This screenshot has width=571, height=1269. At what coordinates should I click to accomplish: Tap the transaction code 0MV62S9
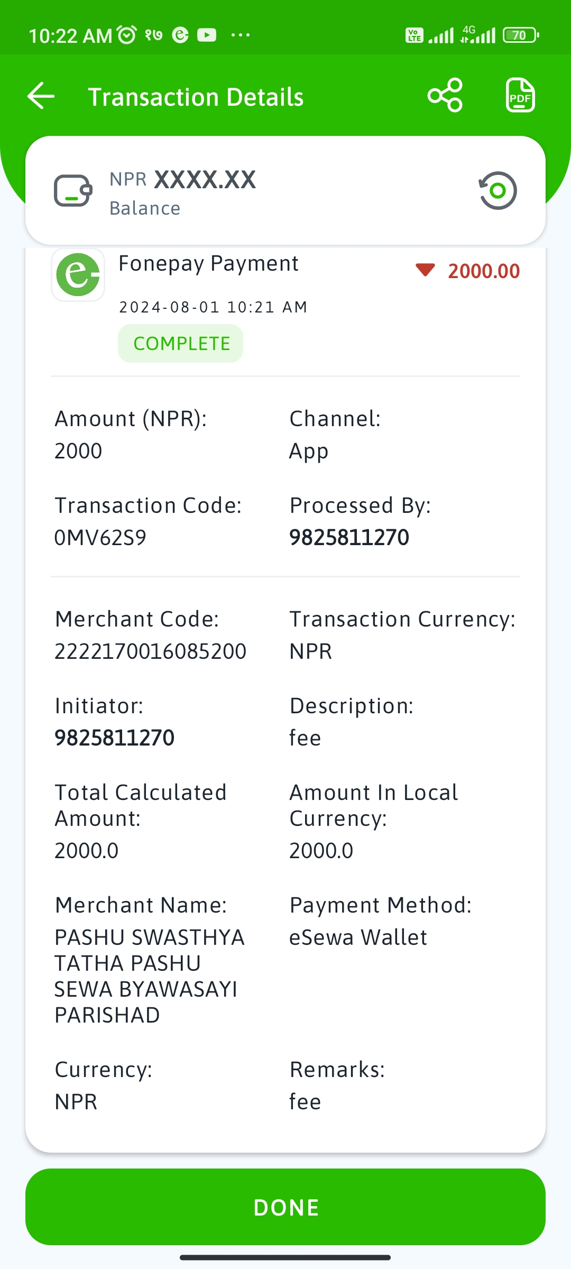(100, 538)
